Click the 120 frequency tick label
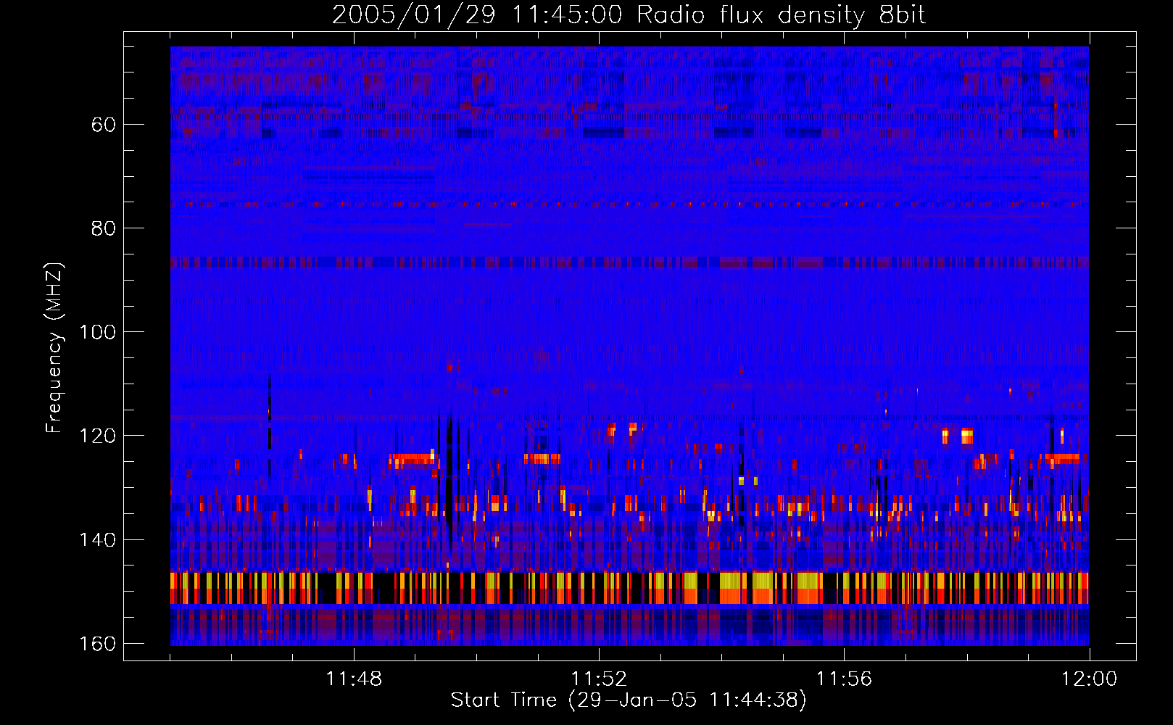Screen dimensions: 1173x725 click(x=97, y=436)
